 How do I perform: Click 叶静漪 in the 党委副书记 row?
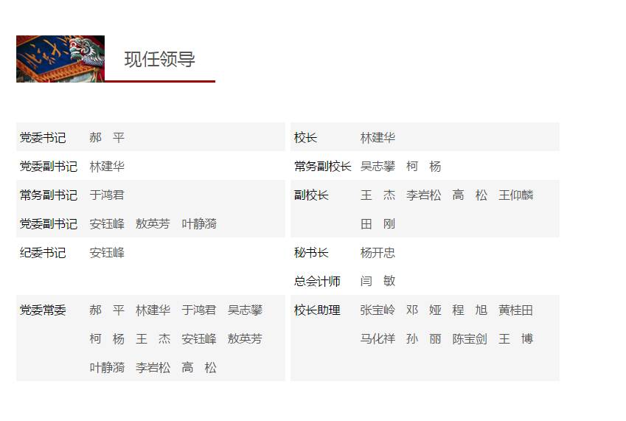199,224
